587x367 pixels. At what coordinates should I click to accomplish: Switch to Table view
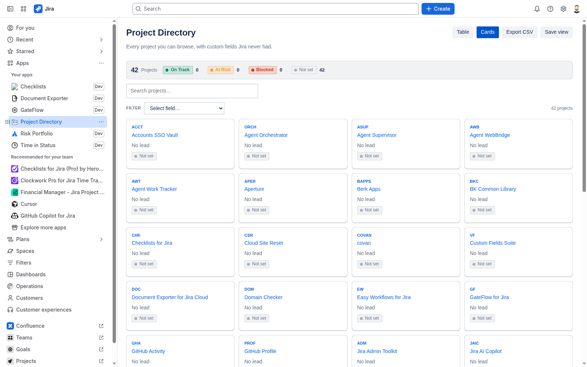(x=463, y=32)
